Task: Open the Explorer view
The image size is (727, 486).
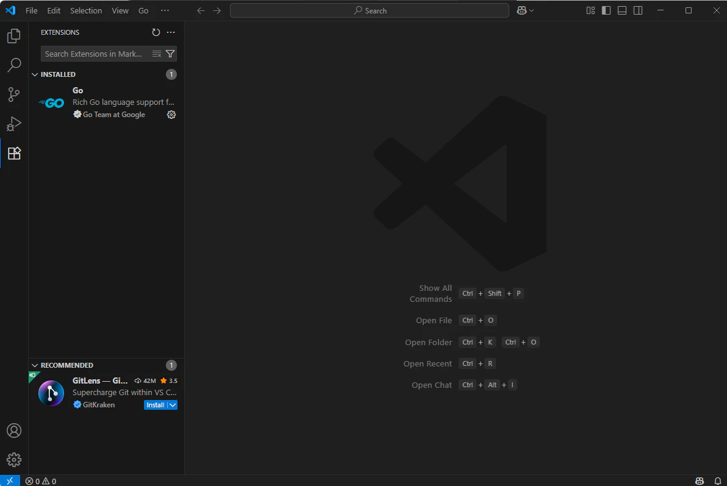Action: [14, 36]
